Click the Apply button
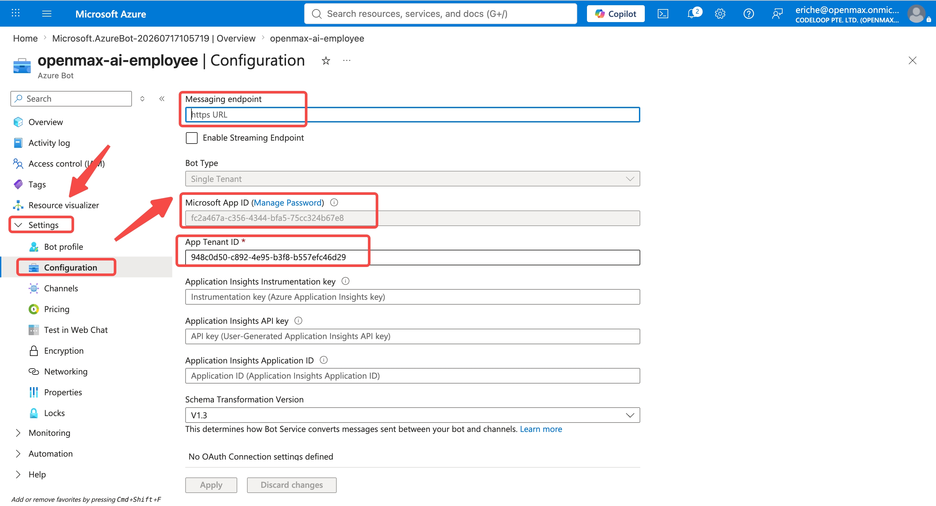This screenshot has width=936, height=506. 211,485
